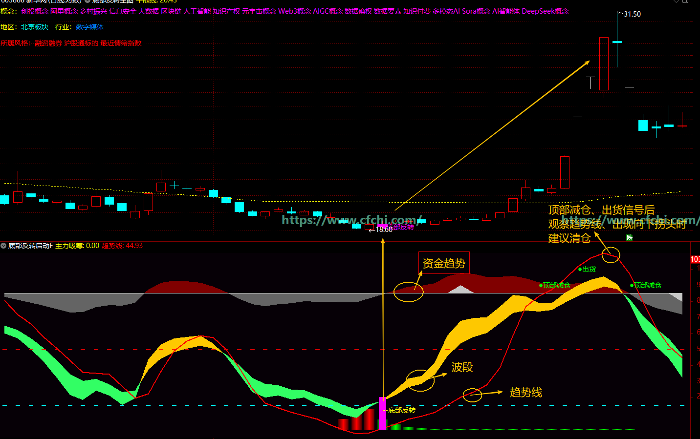Open the AI智能体 concept tag
The width and height of the screenshot is (700, 439).
(506, 11)
